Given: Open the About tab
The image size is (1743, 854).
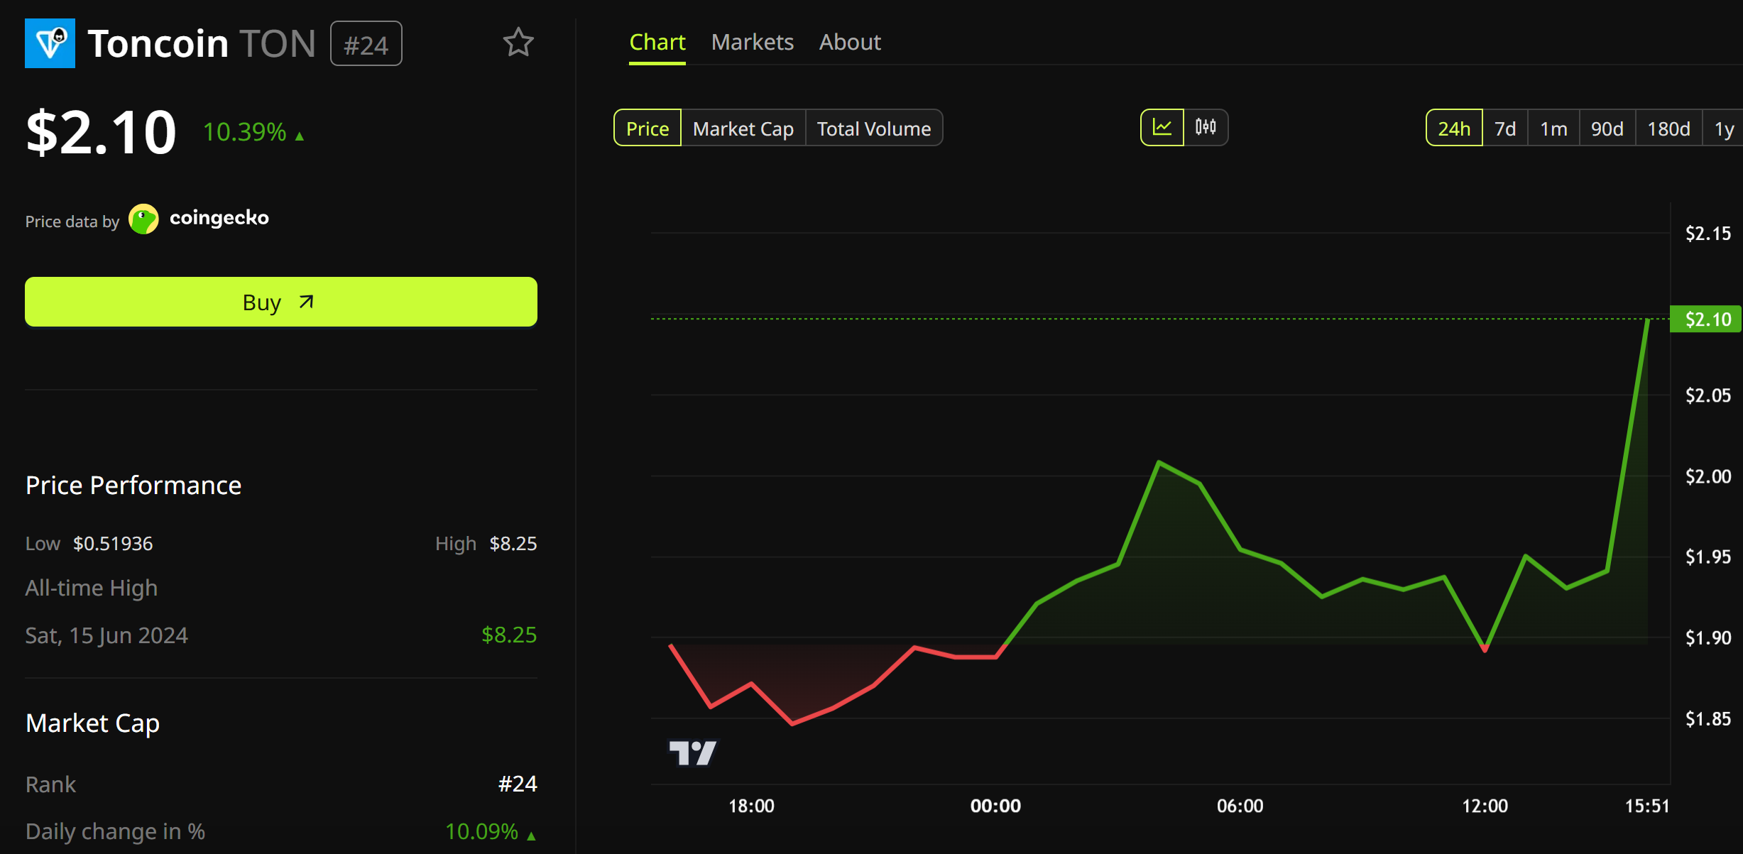Looking at the screenshot, I should click(850, 43).
